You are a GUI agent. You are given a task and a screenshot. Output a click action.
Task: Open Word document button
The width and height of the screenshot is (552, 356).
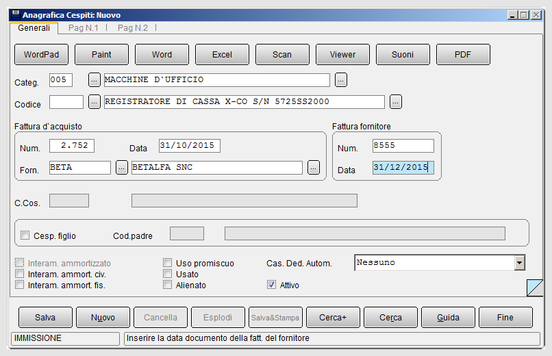162,55
